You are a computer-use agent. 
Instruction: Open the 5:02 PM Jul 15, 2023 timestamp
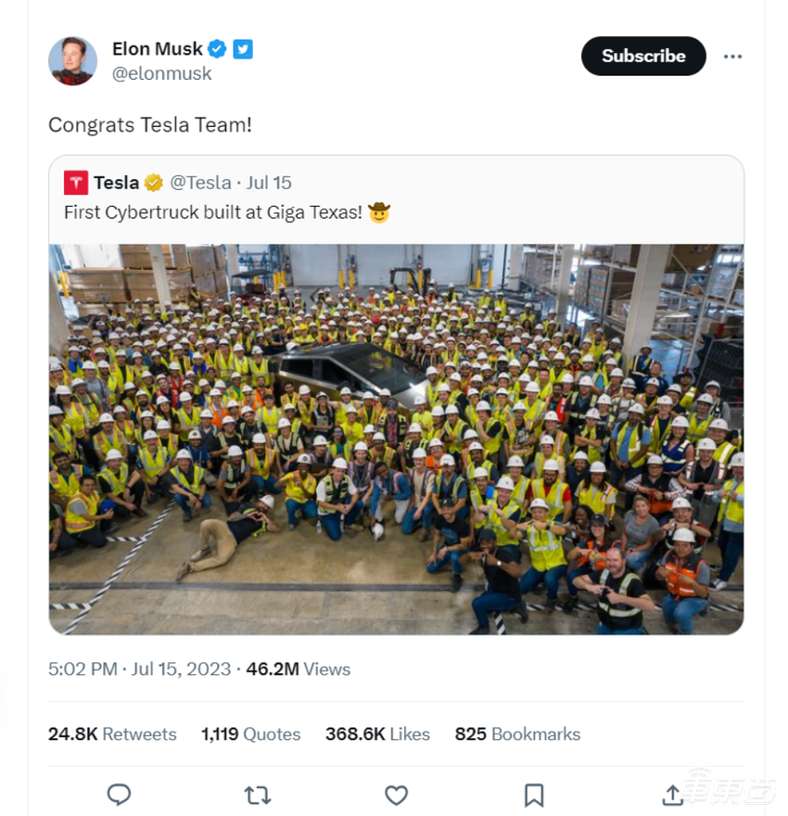[139, 669]
